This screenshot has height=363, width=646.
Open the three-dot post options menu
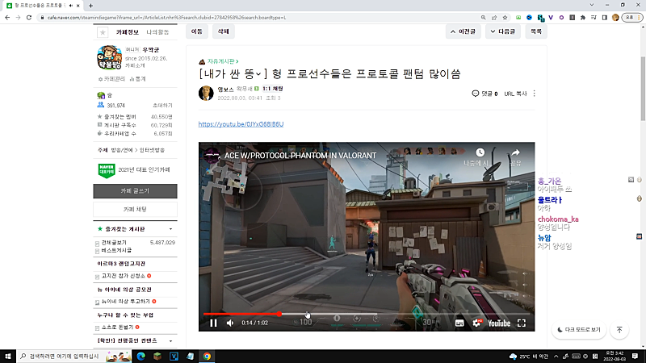(x=535, y=94)
